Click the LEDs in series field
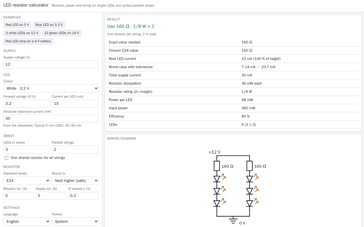This screenshot has height=227, width=364. pos(27,150)
